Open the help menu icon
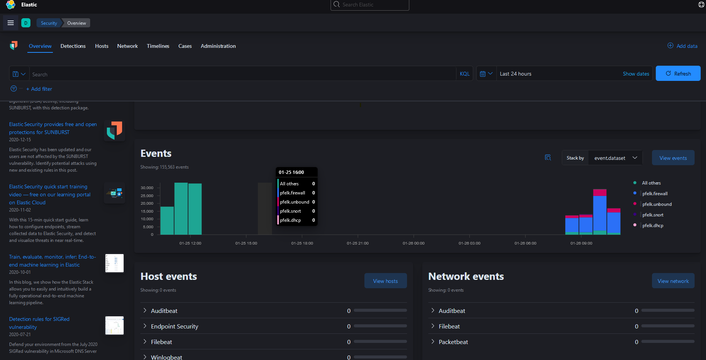Image resolution: width=706 pixels, height=360 pixels. point(701,5)
